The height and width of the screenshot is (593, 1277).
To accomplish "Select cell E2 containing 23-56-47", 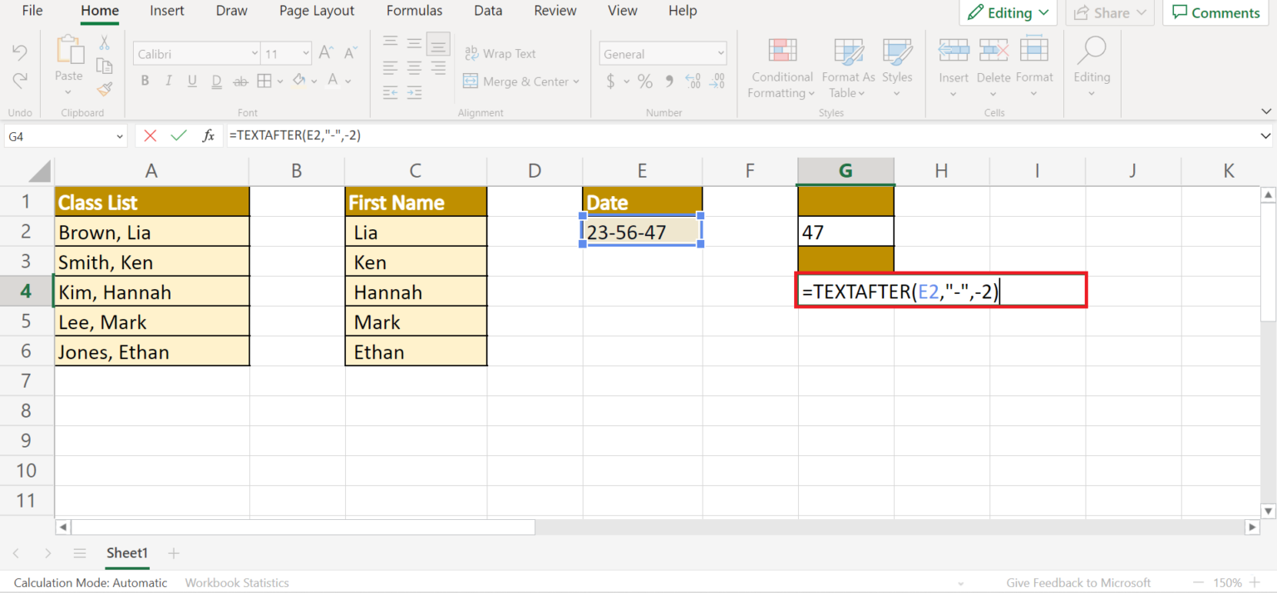I will pyautogui.click(x=642, y=232).
